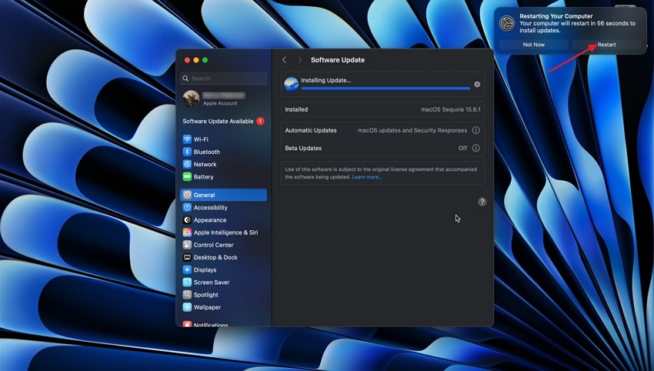Open the Accessibility sidebar icon
Viewport: 654px width, 371px height.
187,207
